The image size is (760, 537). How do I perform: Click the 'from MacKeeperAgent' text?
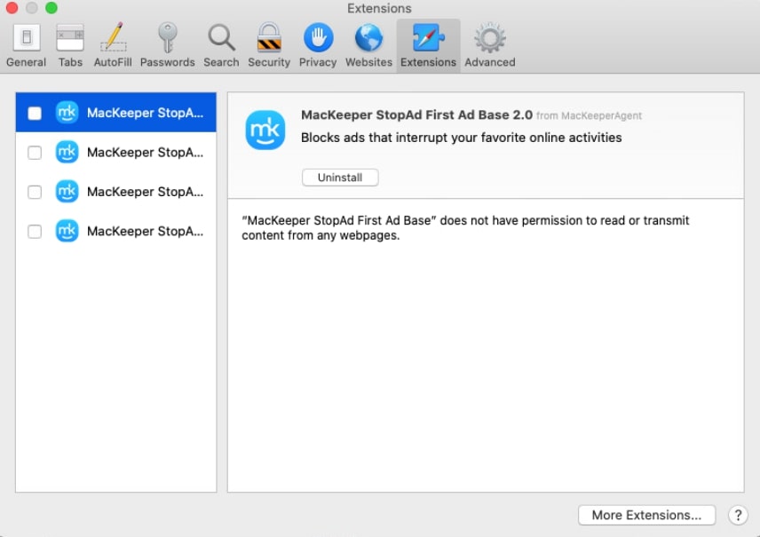589,116
